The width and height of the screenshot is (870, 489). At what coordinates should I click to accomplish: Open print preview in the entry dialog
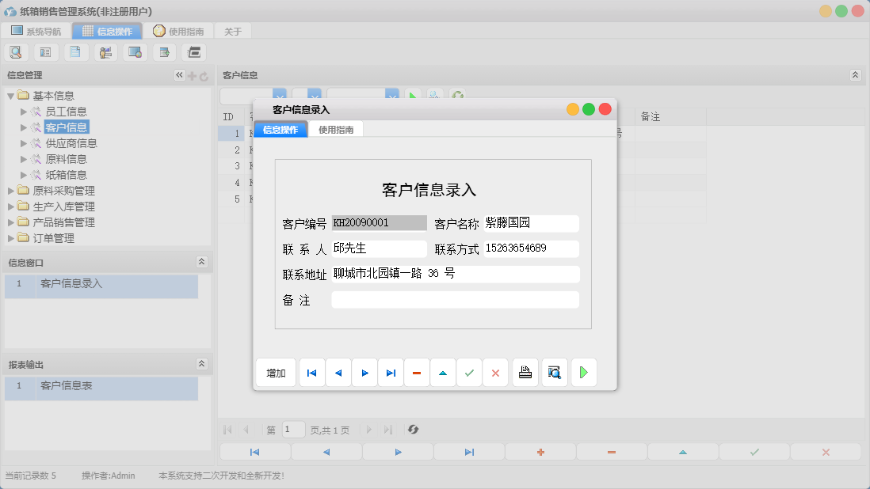pyautogui.click(x=554, y=372)
